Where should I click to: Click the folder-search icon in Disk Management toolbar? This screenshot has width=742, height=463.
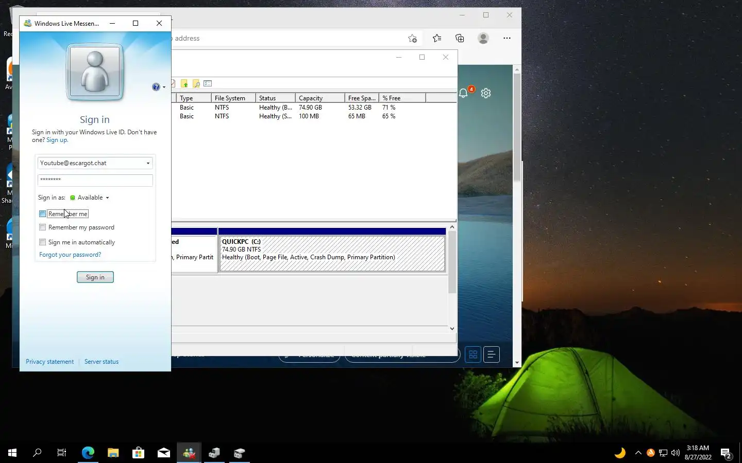tap(196, 83)
